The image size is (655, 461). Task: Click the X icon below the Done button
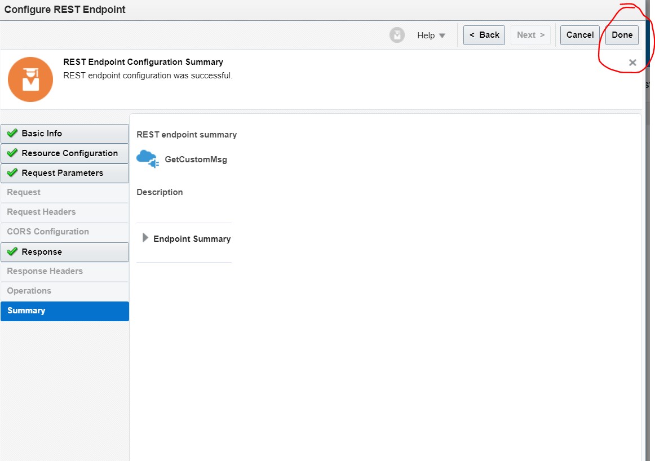pos(632,63)
